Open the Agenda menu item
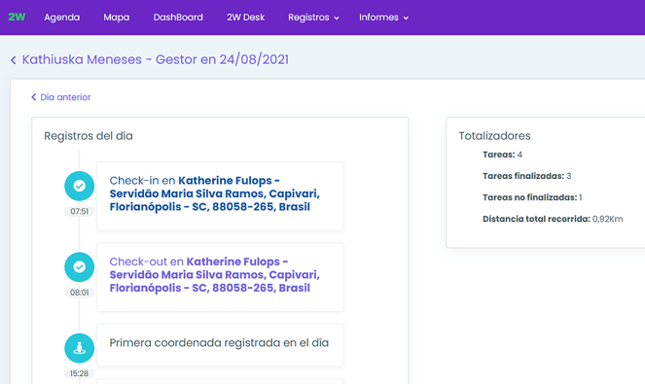The width and height of the screenshot is (645, 384). [61, 17]
